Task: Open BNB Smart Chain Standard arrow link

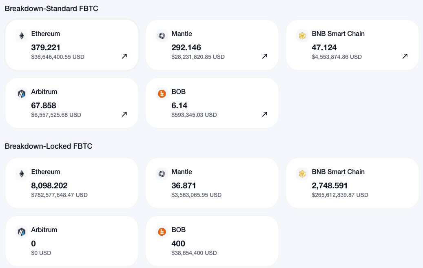Action: tap(405, 56)
